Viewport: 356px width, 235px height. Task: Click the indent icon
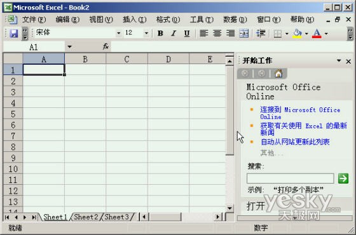pos(261,33)
